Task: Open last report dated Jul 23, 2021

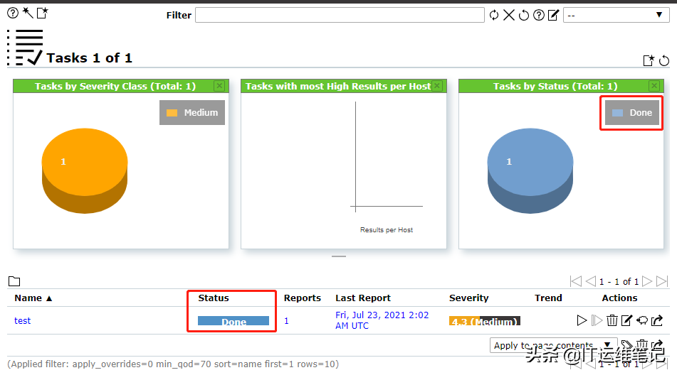Action: click(x=382, y=320)
